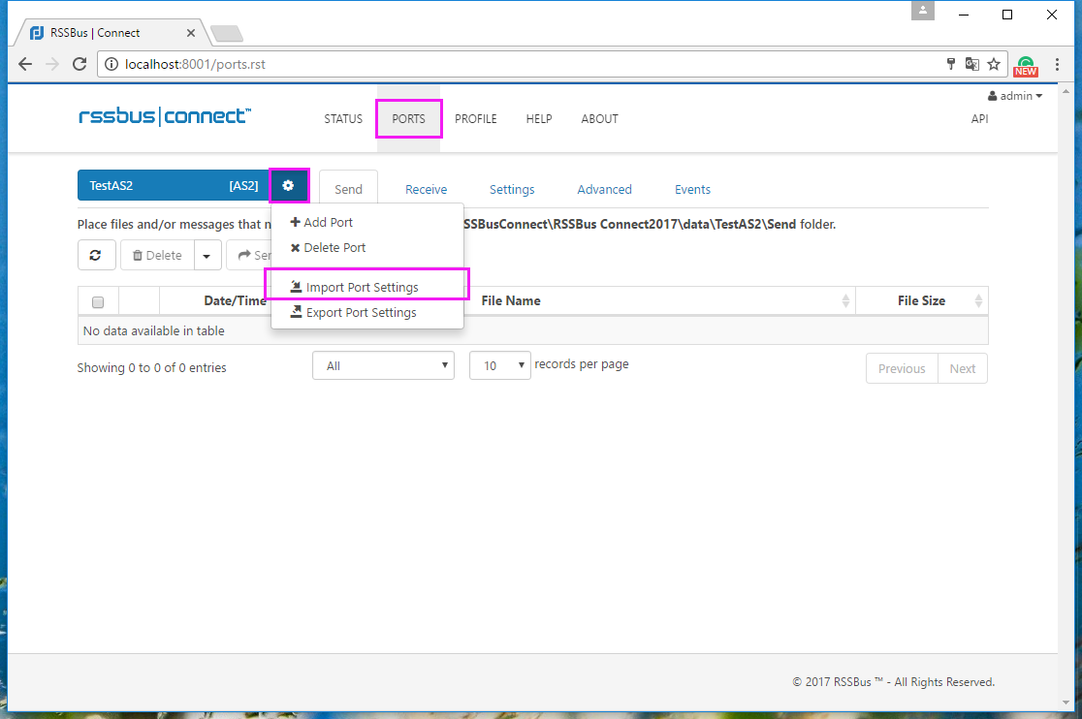Open the gear menu next to TestAS2
Image resolution: width=1082 pixels, height=719 pixels.
tap(289, 185)
